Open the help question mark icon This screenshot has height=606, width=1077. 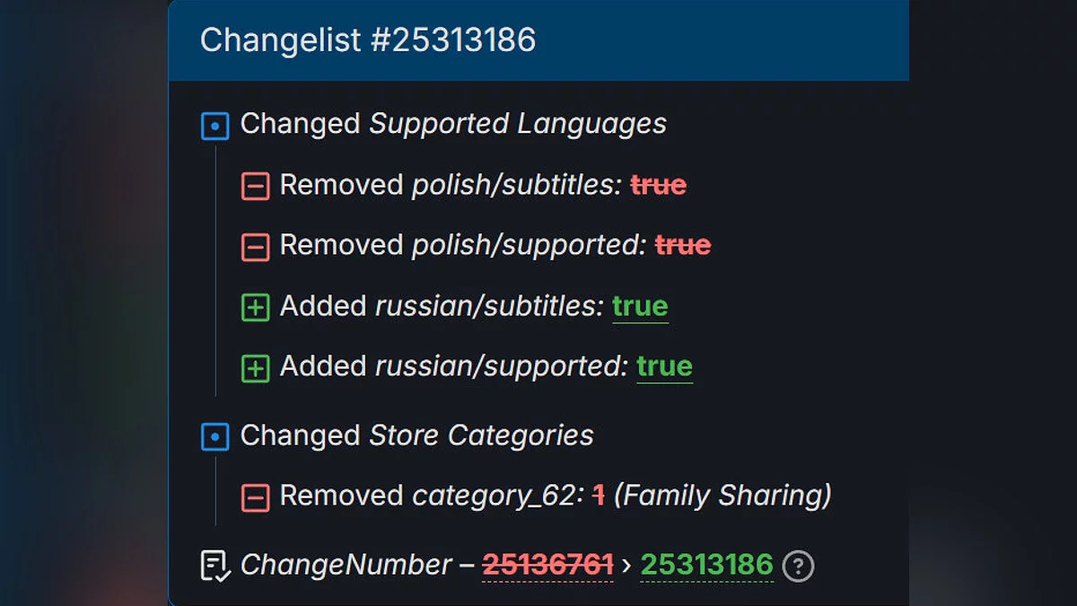click(x=798, y=566)
